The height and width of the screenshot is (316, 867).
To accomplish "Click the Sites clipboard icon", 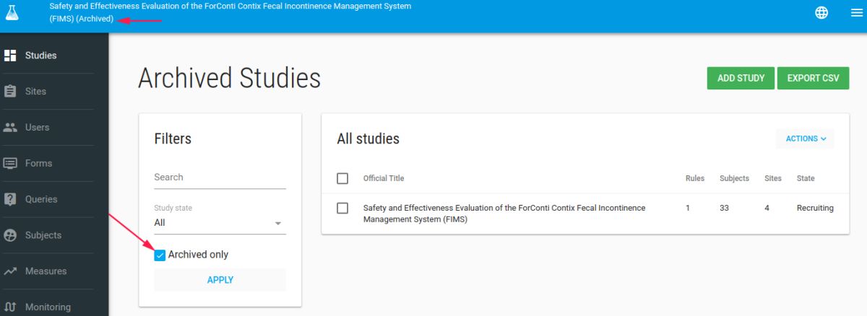I will point(10,92).
